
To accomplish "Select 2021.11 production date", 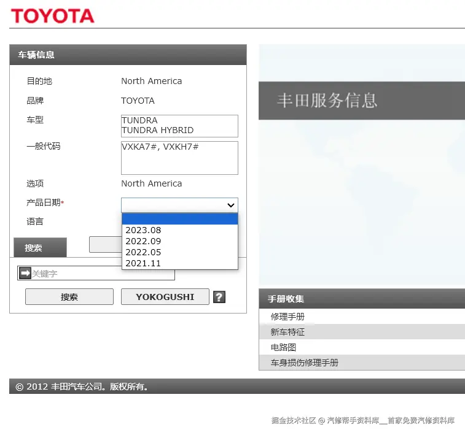I will coord(180,263).
